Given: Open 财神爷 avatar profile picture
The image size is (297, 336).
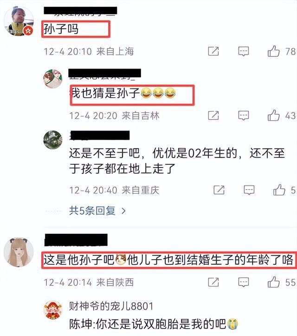Looking at the screenshot, I should [53, 310].
